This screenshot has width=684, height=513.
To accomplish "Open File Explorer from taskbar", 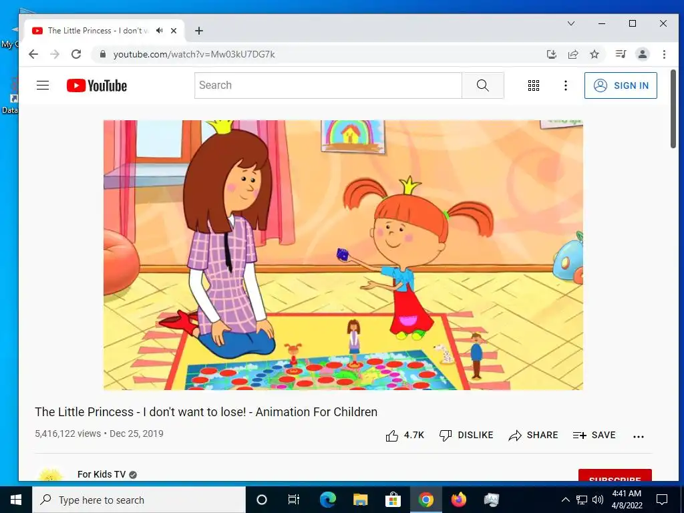I will [360, 500].
